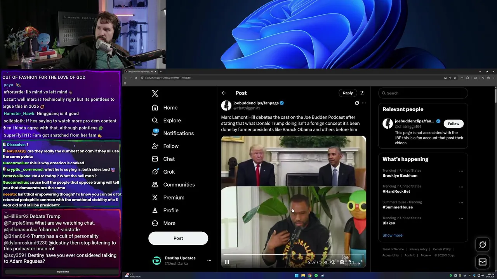Open Chat in the X sidebar
The image size is (497, 279).
pos(163,159)
